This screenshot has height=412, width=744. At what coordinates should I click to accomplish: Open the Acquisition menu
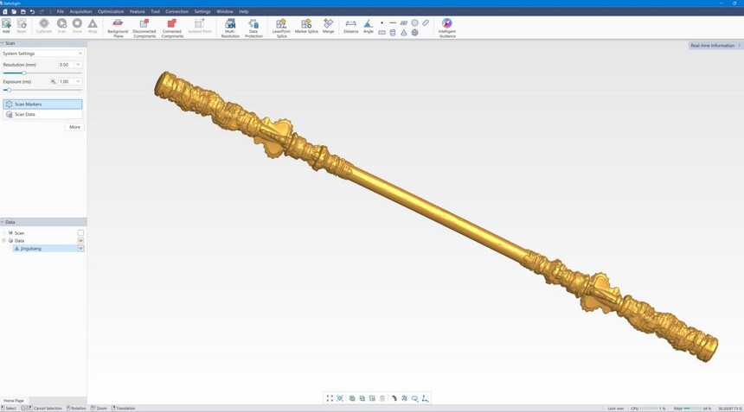tap(80, 11)
